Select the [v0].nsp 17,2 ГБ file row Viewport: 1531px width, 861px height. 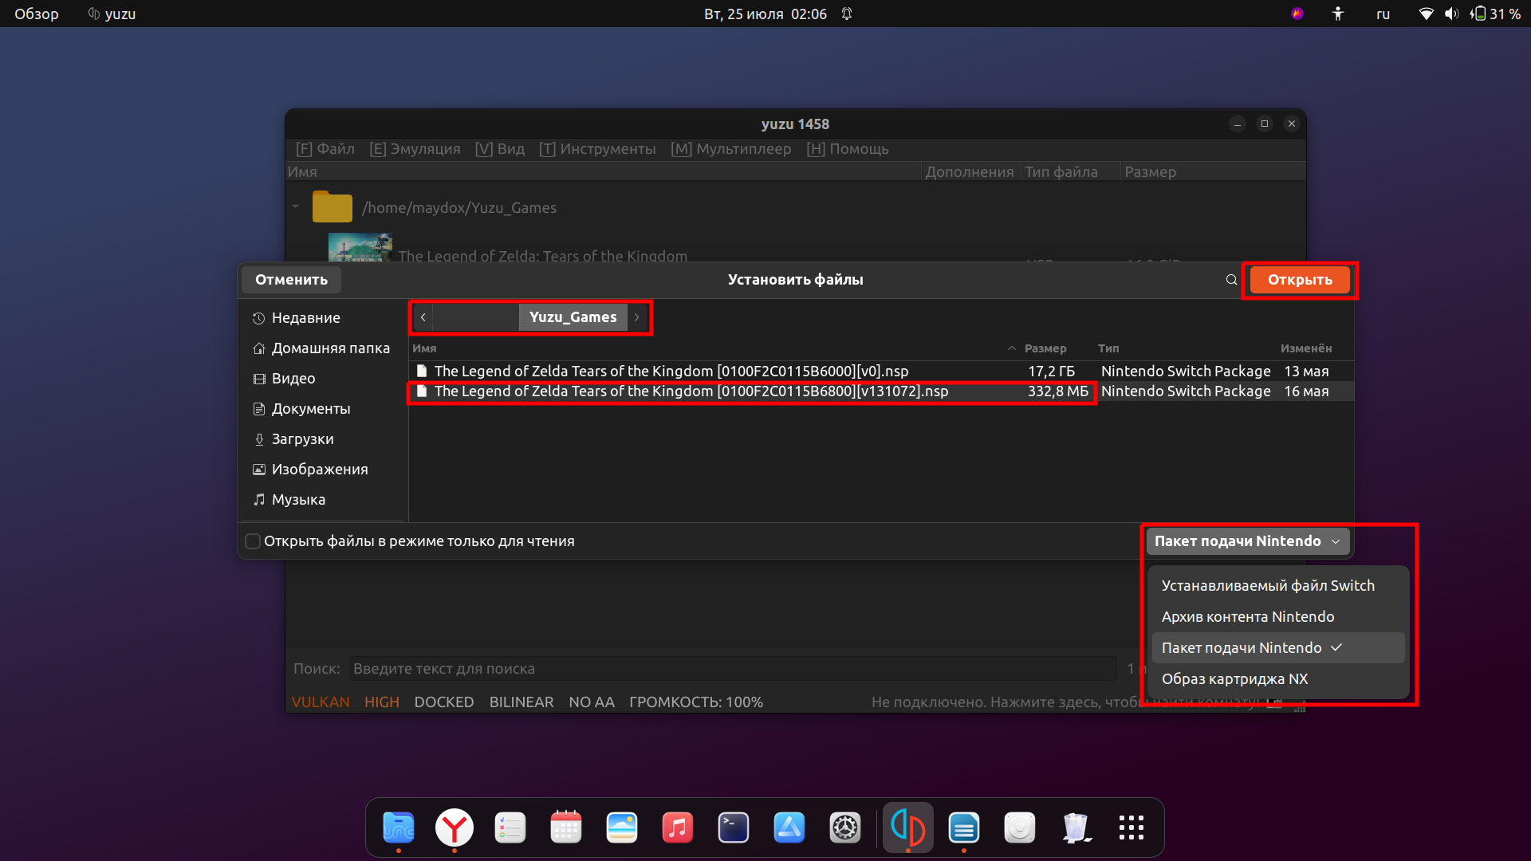click(881, 371)
